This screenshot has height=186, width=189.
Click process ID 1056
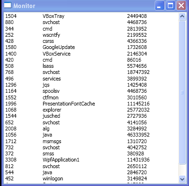click(11, 135)
